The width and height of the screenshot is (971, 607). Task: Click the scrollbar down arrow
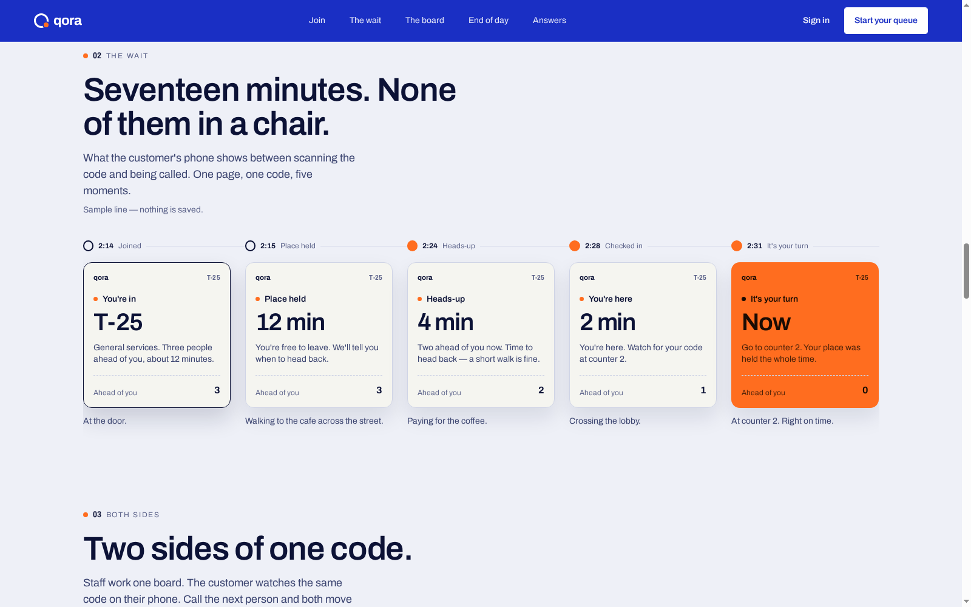[x=966, y=602]
